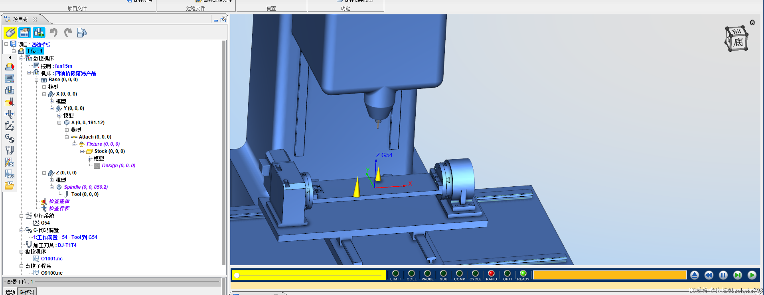Image resolution: width=764 pixels, height=295 pixels.
Task: Collapse the Stock (0, 0, 0) node
Action: (82, 151)
